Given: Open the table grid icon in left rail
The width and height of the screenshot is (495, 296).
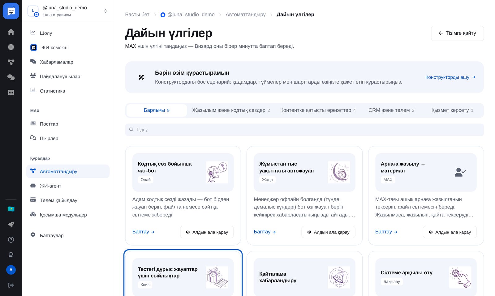Looking at the screenshot, I should click(11, 93).
